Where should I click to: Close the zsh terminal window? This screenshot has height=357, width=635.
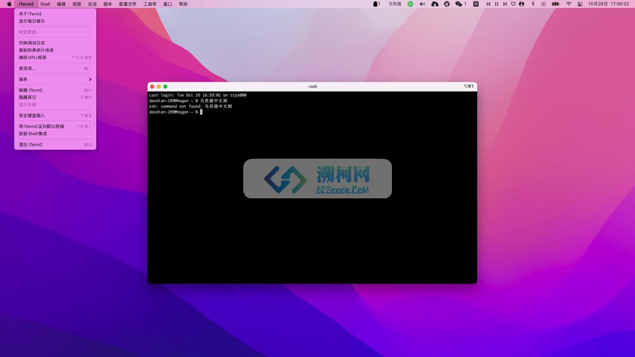(x=152, y=86)
